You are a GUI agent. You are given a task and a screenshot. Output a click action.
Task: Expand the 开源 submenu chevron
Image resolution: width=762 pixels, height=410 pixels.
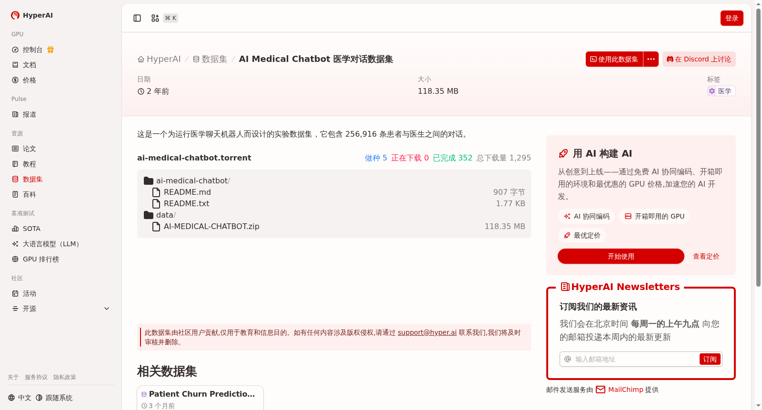point(107,309)
